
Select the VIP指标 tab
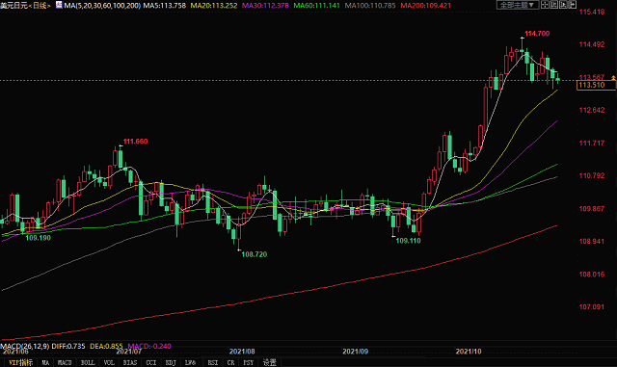[x=21, y=363]
